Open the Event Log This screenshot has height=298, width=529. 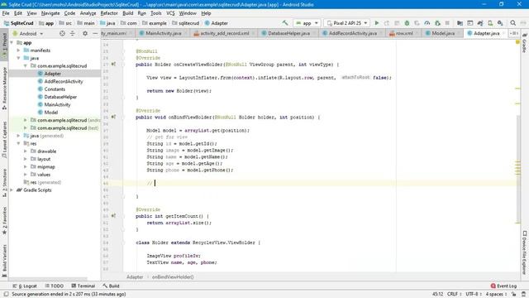click(x=503, y=286)
